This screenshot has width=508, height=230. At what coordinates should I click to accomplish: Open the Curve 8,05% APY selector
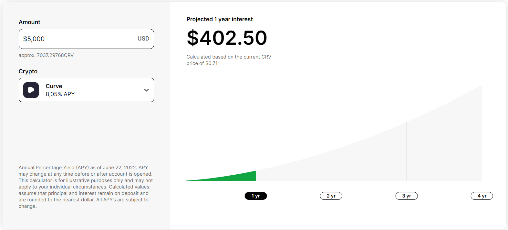point(86,90)
